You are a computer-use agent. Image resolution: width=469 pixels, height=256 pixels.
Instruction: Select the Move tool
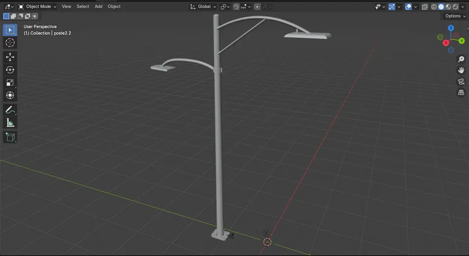10,57
